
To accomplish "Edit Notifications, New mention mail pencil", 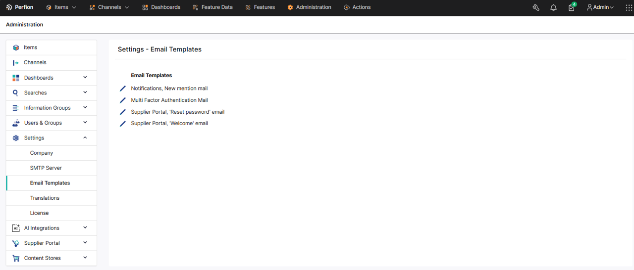I will click(123, 89).
